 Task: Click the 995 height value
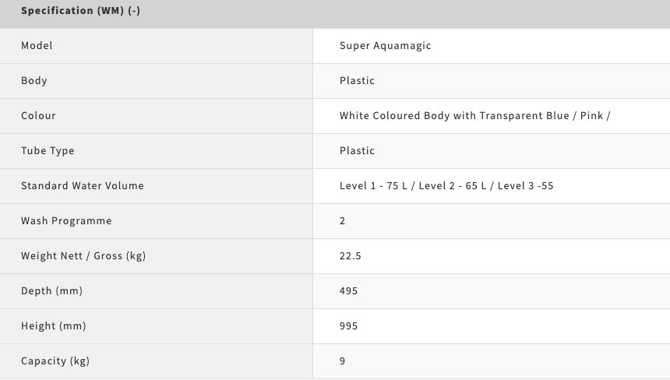[x=349, y=325]
